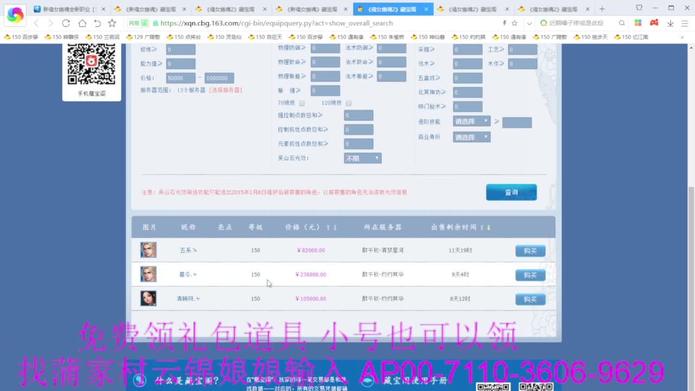Open the 百业身份 请选择 dropdown
The image size is (695, 391).
[471, 137]
